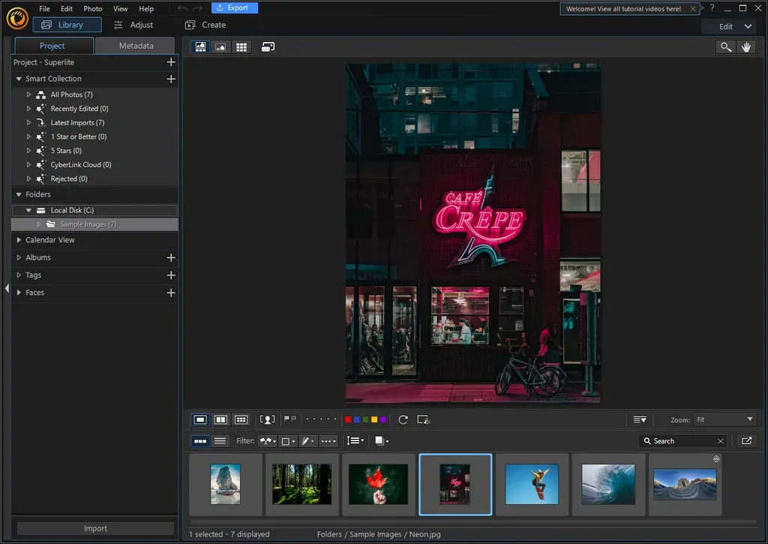Add a new face with plus icon

coord(171,293)
